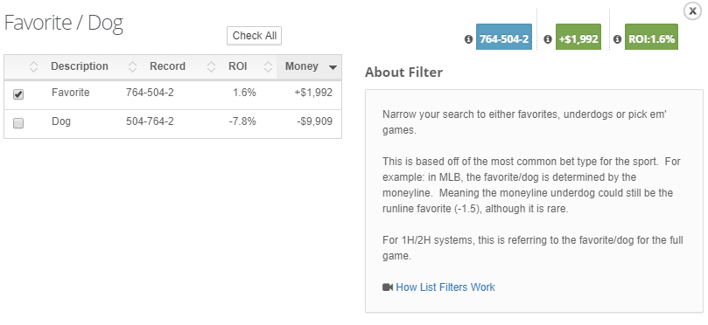Screen dimensions: 708x325
Task: Click sort arrows left of Description header
Action: click(x=34, y=66)
